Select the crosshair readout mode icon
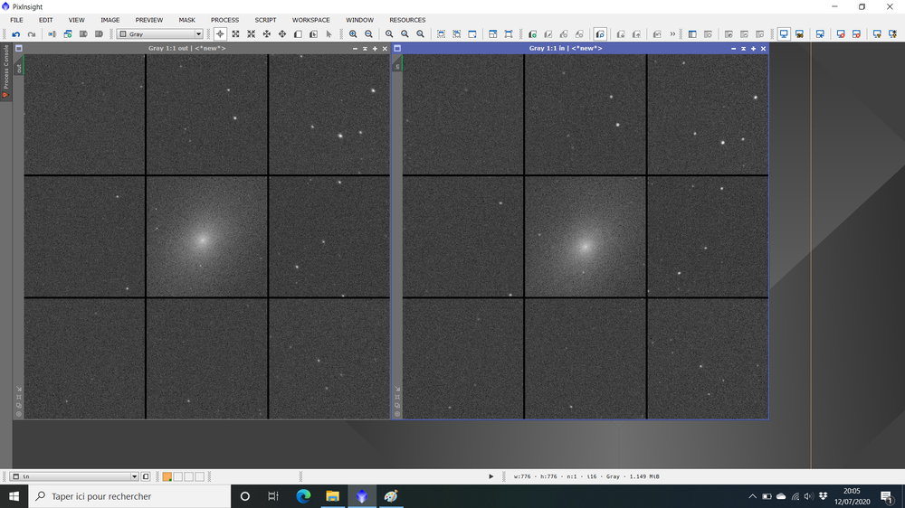Image resolution: width=905 pixels, height=508 pixels. pos(220,34)
